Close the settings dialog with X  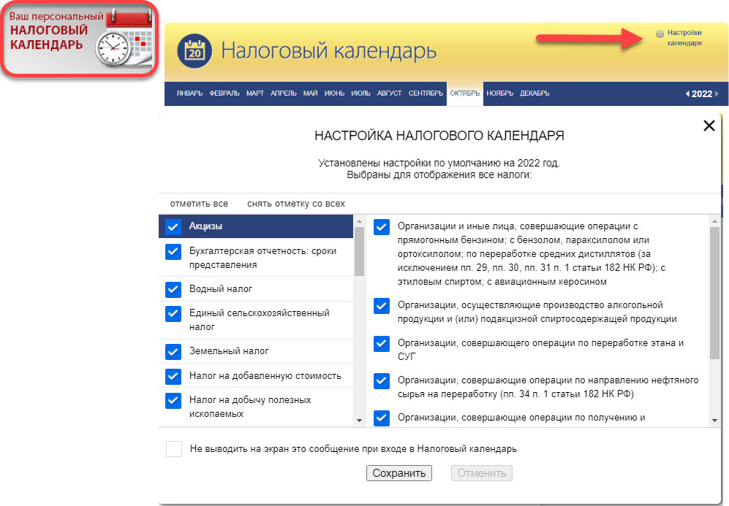pos(709,126)
